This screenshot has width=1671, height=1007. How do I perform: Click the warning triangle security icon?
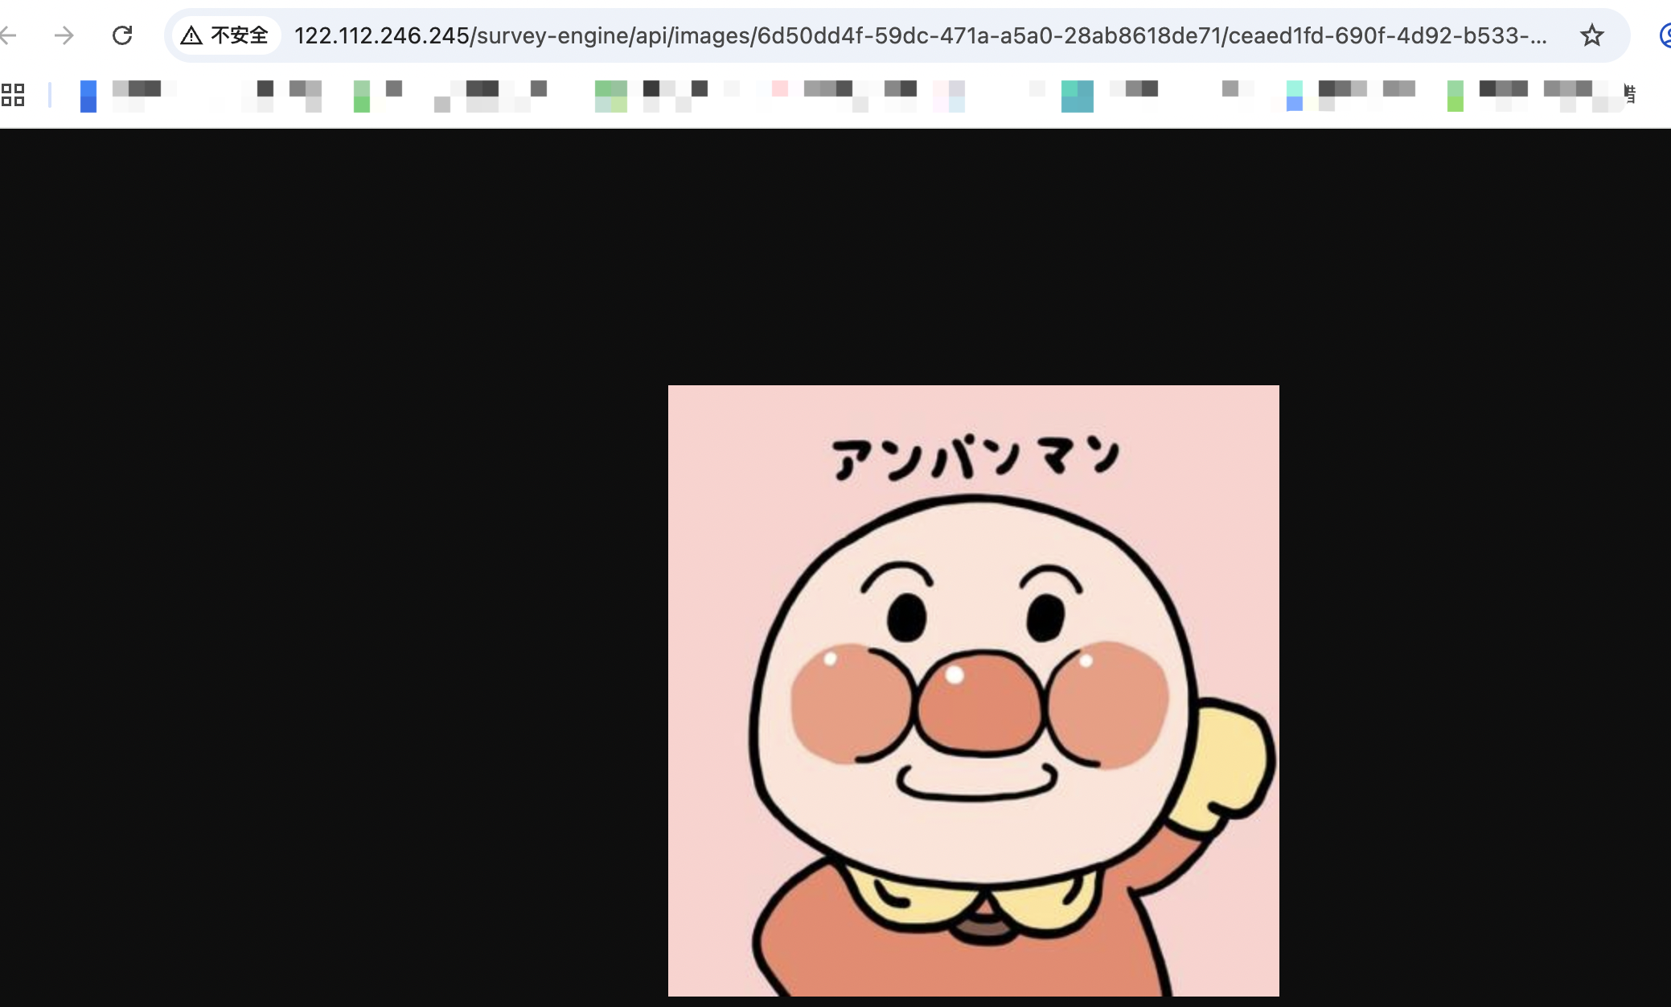[x=191, y=35]
